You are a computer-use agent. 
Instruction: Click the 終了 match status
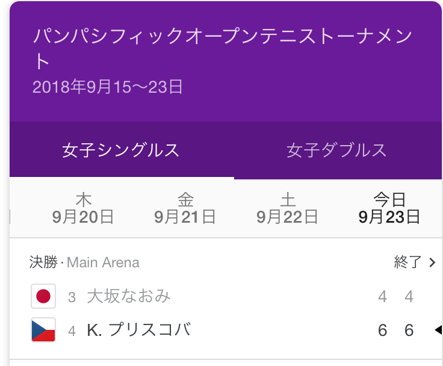click(x=407, y=262)
